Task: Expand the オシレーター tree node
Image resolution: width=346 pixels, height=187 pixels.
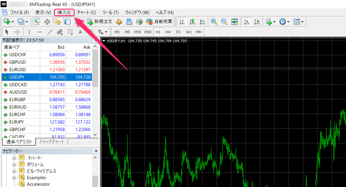Action: pos(14,158)
